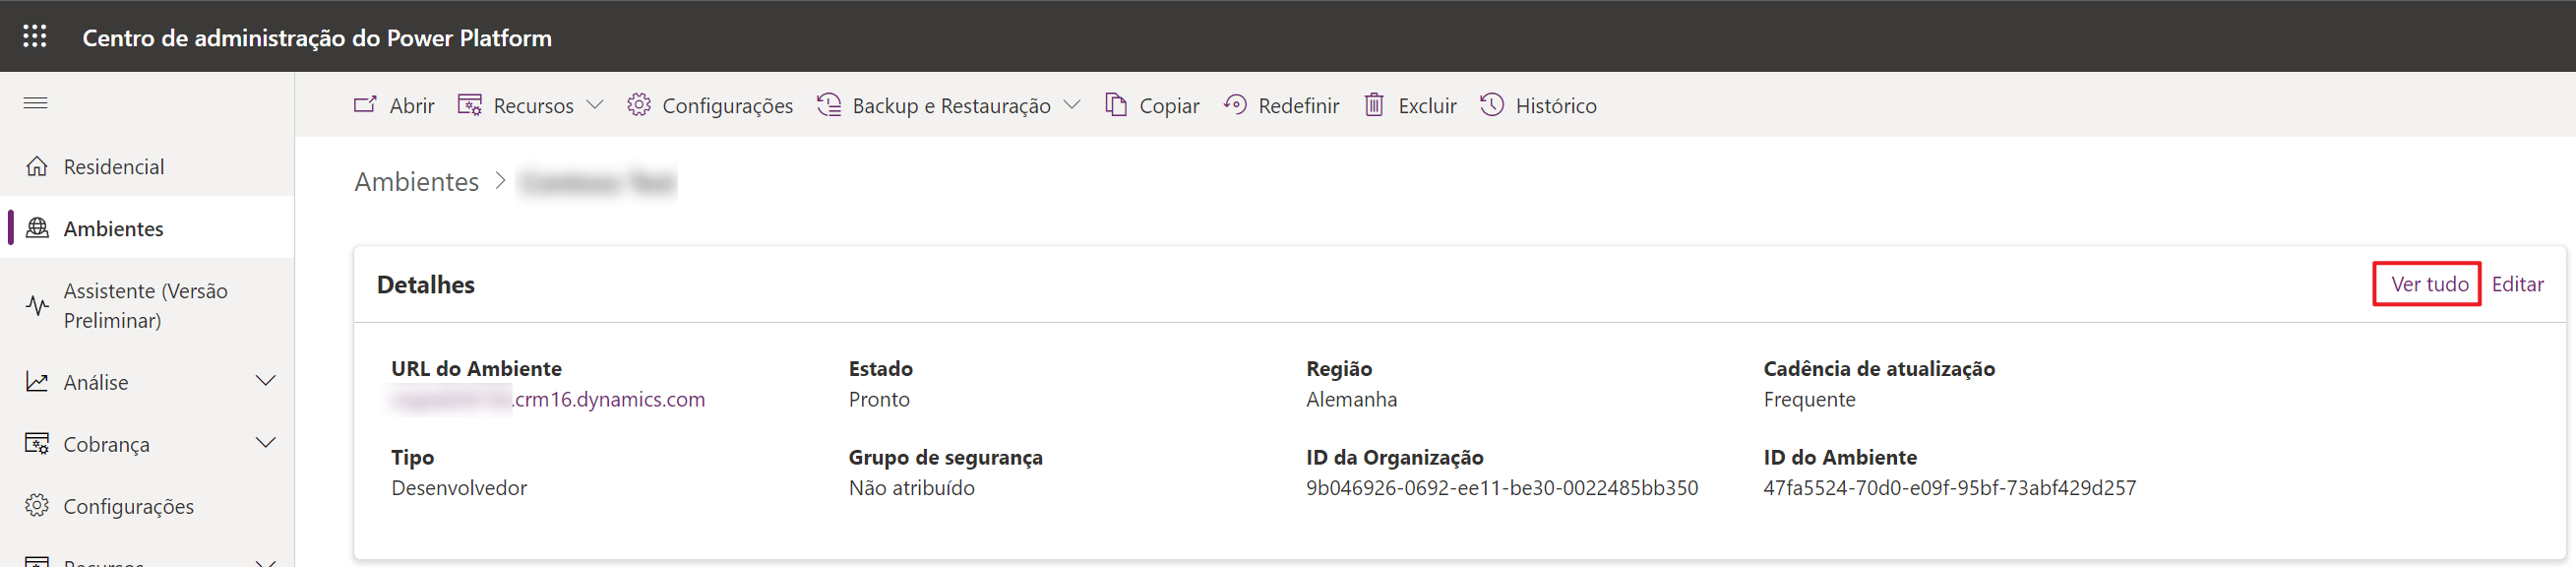Click the Abrir open icon
The image size is (2576, 567).
(365, 105)
